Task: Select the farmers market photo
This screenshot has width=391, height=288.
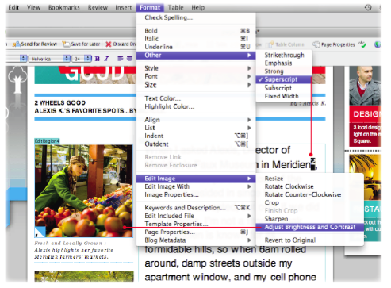Action: point(84,191)
